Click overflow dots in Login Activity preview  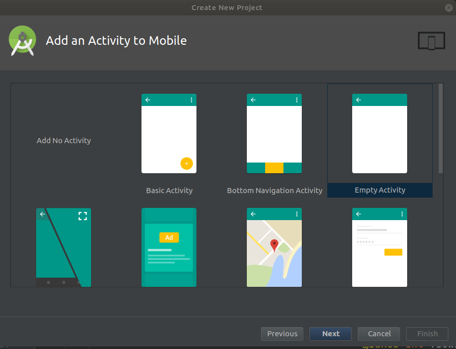click(402, 214)
